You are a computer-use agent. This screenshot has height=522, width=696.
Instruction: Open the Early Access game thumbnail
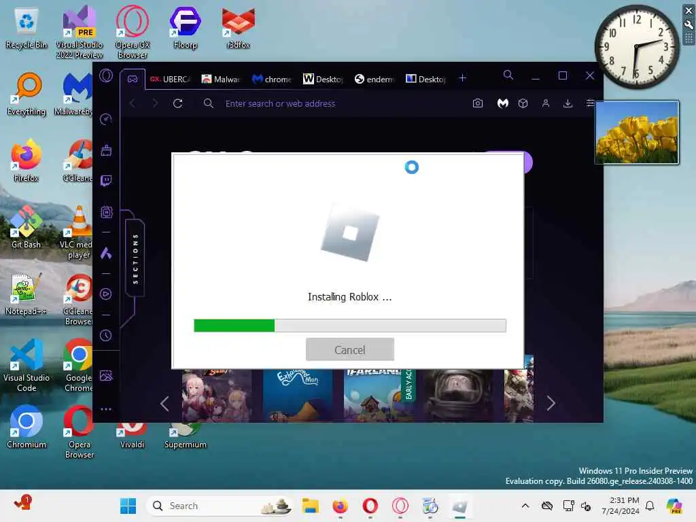click(379, 395)
